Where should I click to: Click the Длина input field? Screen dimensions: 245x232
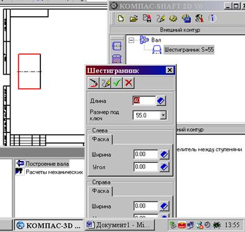click(144, 101)
